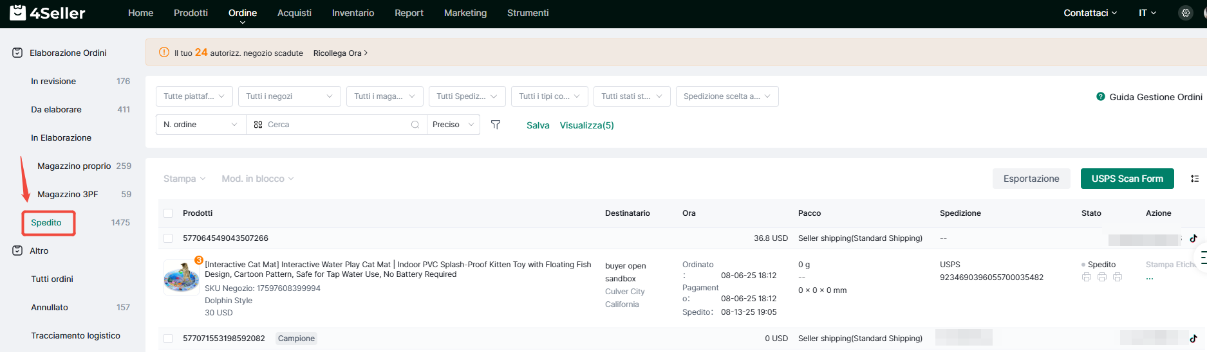The height and width of the screenshot is (352, 1207).
Task: Click the Guida Gestione Ordini help icon
Action: 1101,97
